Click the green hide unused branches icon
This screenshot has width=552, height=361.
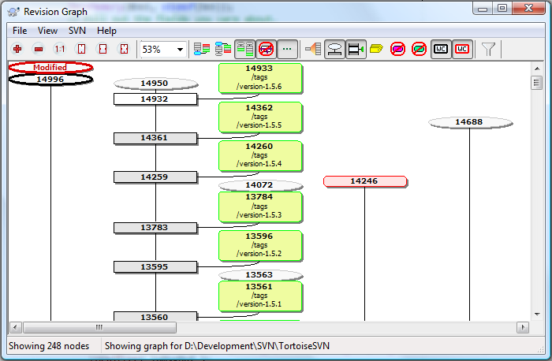pyautogui.click(x=420, y=50)
